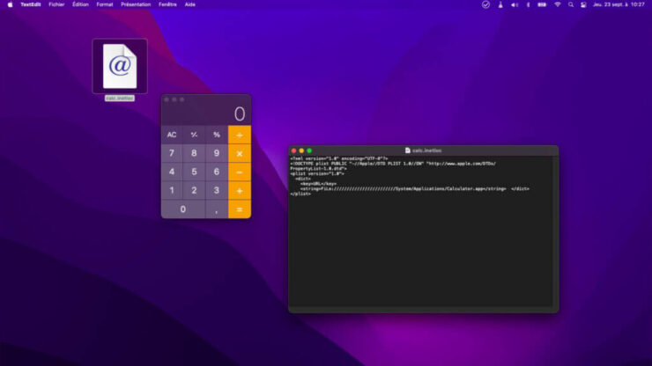This screenshot has width=652, height=366.
Task: Open the calc.inetloc desktop file icon
Action: coord(119,66)
